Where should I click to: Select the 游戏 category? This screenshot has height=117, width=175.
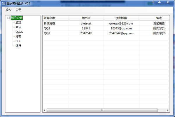click(x=18, y=23)
